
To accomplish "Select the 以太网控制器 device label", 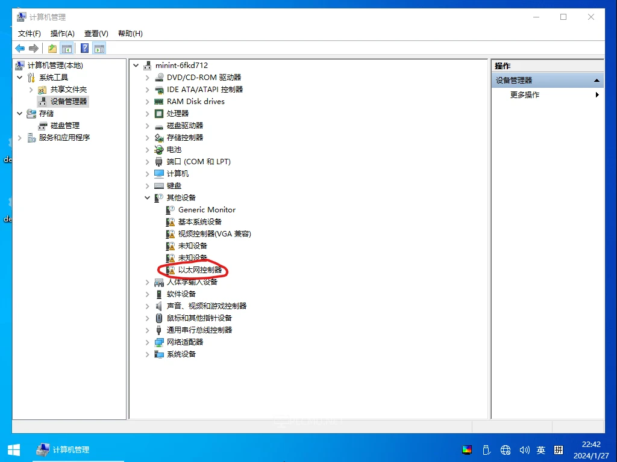I will click(x=200, y=270).
